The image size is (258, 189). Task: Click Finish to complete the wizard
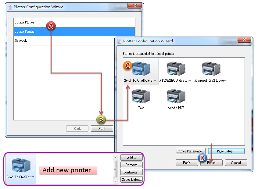(211, 163)
